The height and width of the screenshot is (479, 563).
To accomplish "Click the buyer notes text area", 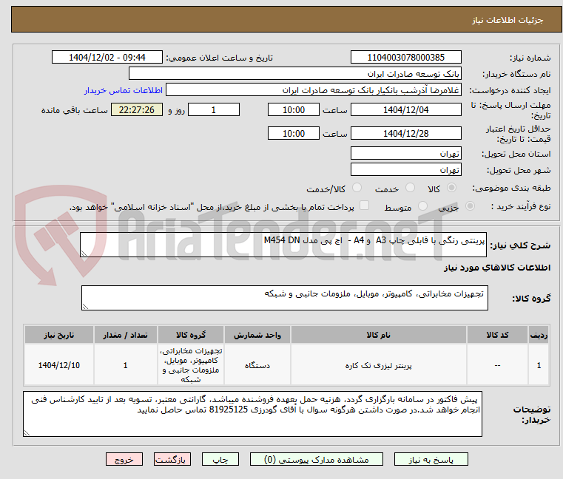I will pos(252,414).
